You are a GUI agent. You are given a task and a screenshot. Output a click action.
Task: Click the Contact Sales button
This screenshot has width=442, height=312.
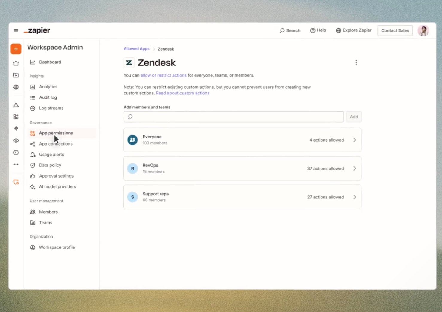pos(395,30)
